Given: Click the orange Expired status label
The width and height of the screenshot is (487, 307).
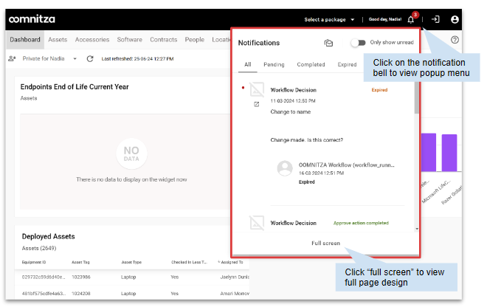Looking at the screenshot, I should (379, 90).
